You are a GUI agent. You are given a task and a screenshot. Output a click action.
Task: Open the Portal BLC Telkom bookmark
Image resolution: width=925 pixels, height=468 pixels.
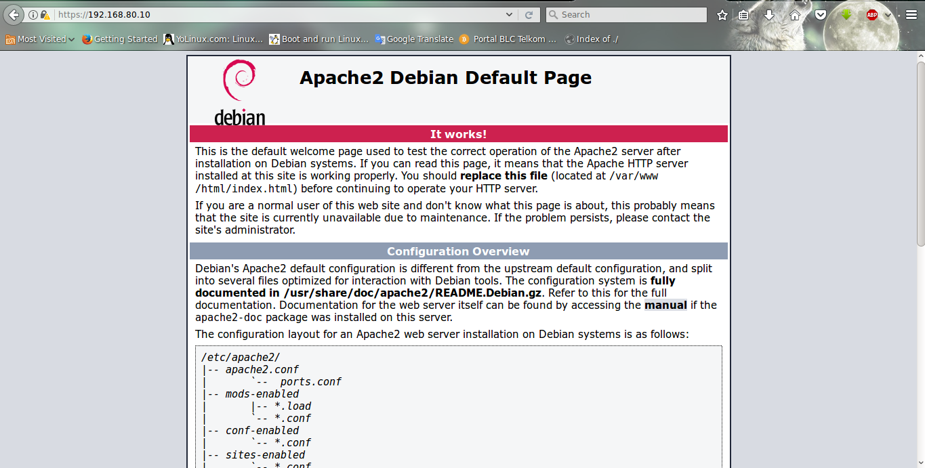508,39
